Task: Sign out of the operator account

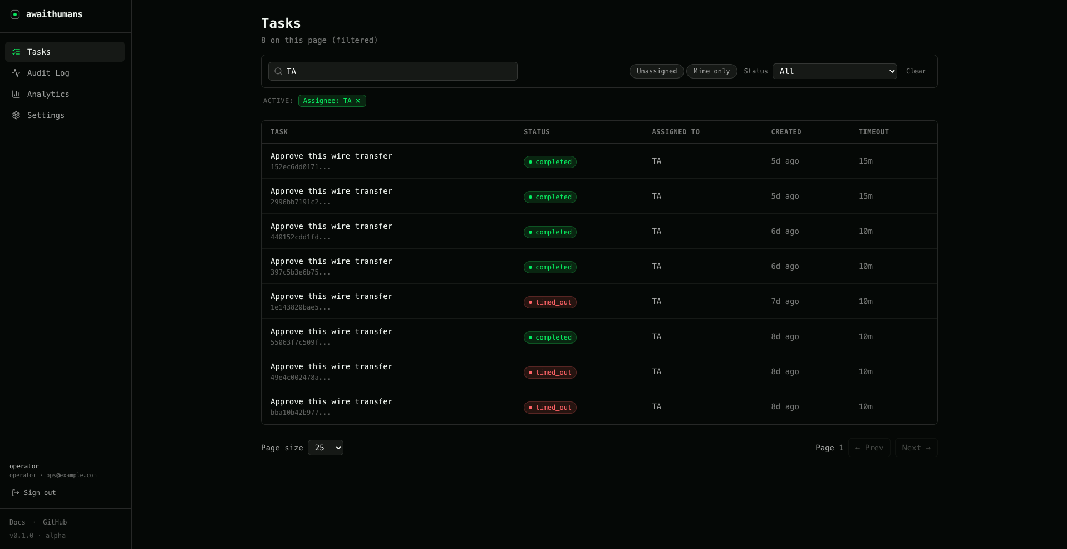Action: pyautogui.click(x=34, y=493)
